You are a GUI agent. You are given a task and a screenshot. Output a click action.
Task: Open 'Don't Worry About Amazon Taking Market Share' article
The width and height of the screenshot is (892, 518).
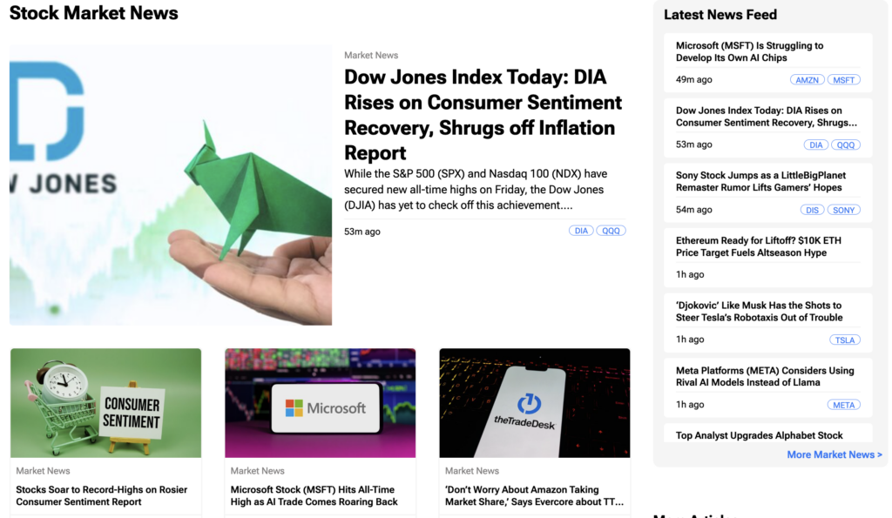coord(534,496)
